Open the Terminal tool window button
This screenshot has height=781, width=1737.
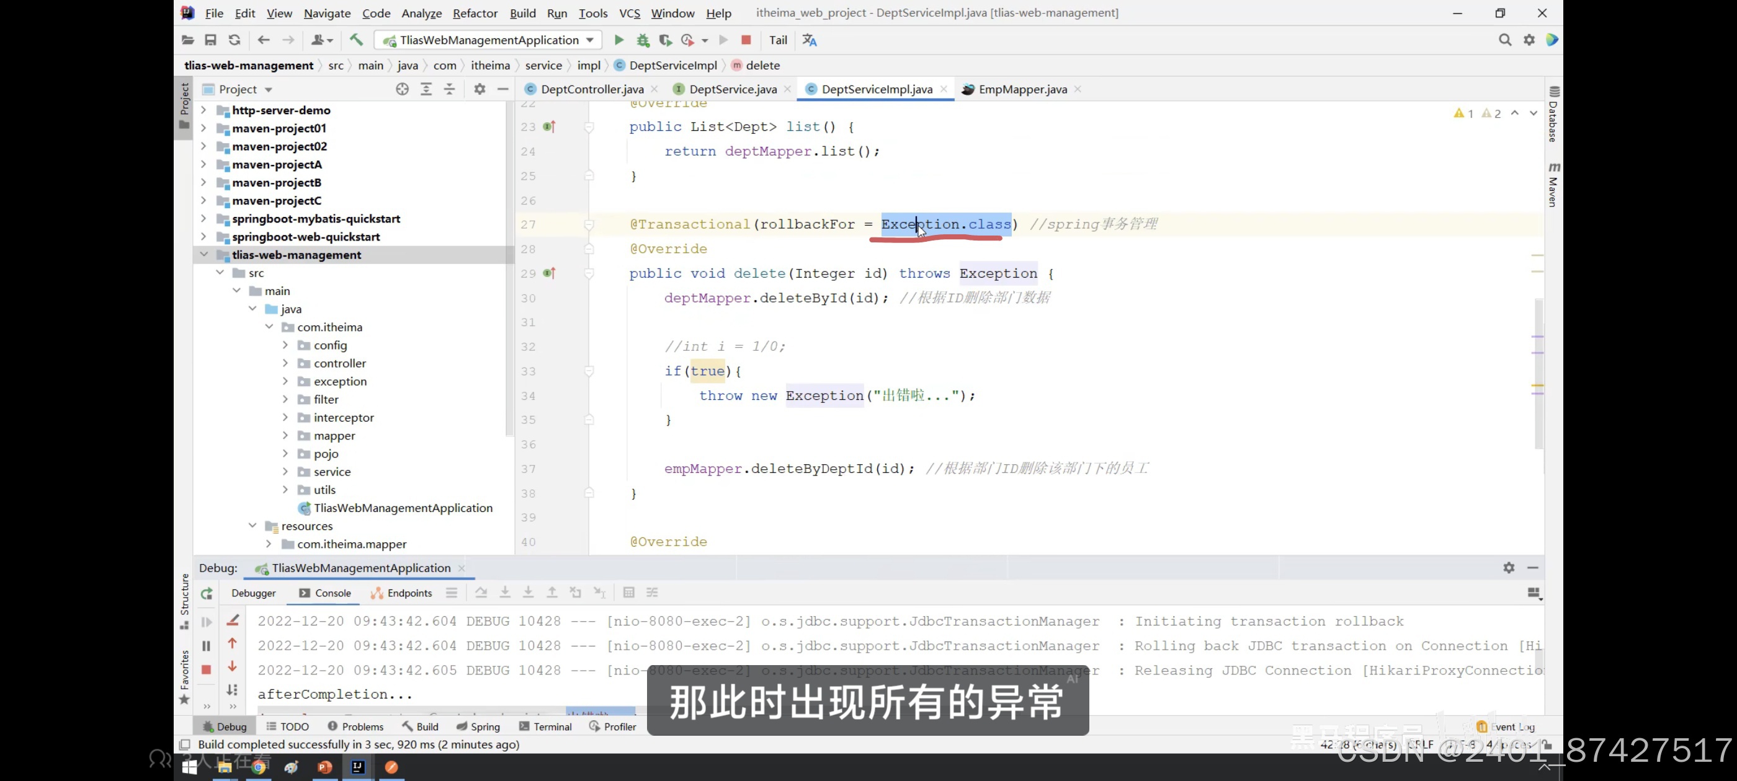(545, 726)
